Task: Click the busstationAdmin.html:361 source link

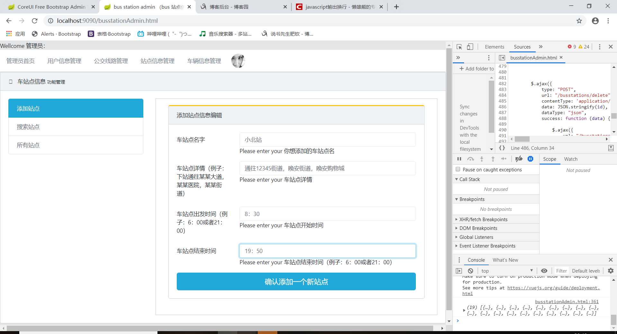Action: (567, 302)
